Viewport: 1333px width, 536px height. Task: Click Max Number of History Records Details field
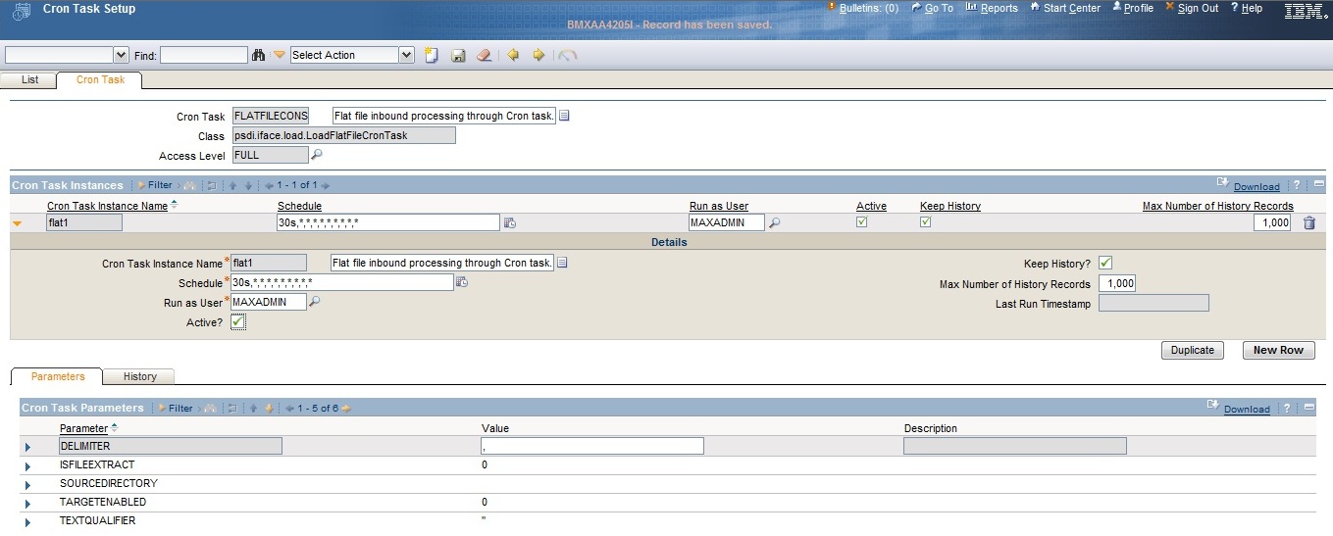[1117, 283]
